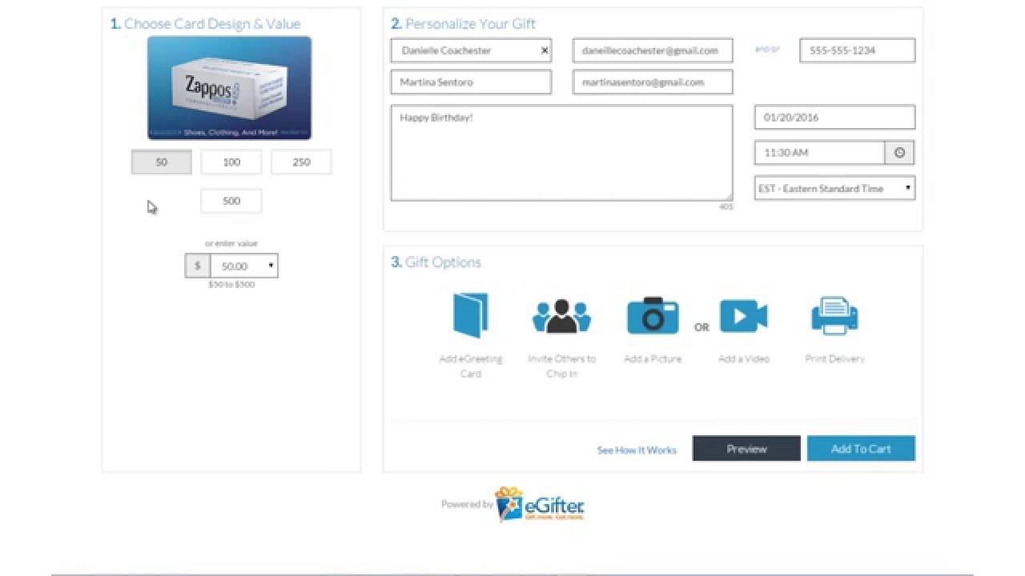Click the eGifter logo
This screenshot has width=1025, height=576.
(540, 504)
